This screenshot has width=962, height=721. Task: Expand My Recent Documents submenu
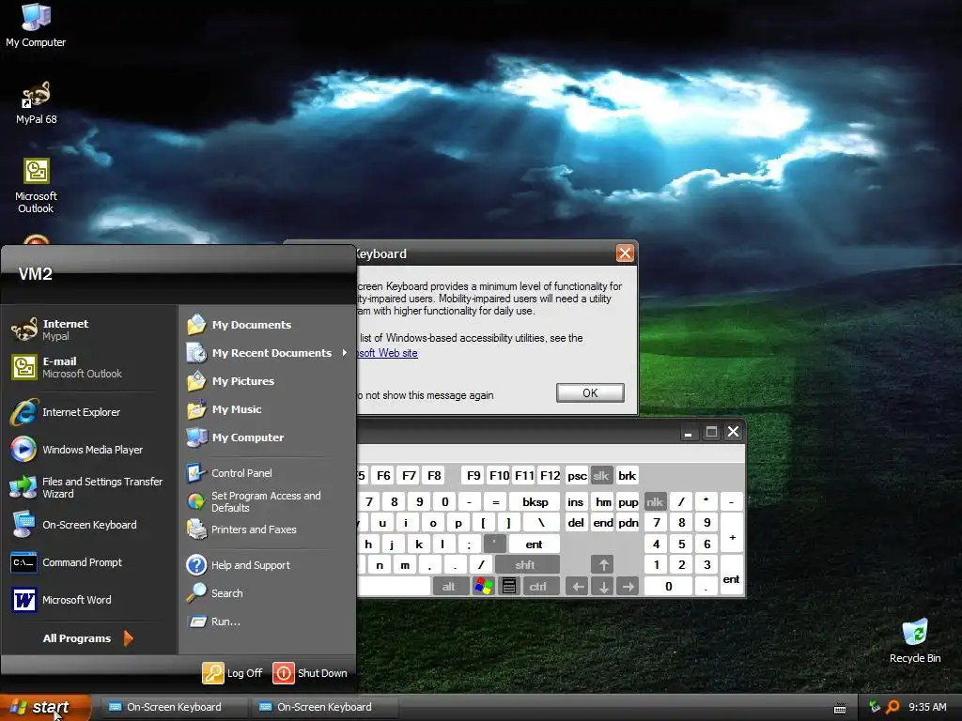pos(267,353)
